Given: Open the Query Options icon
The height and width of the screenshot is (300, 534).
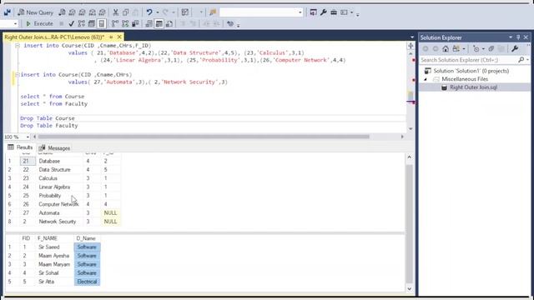Looking at the screenshot, I should tap(91, 23).
